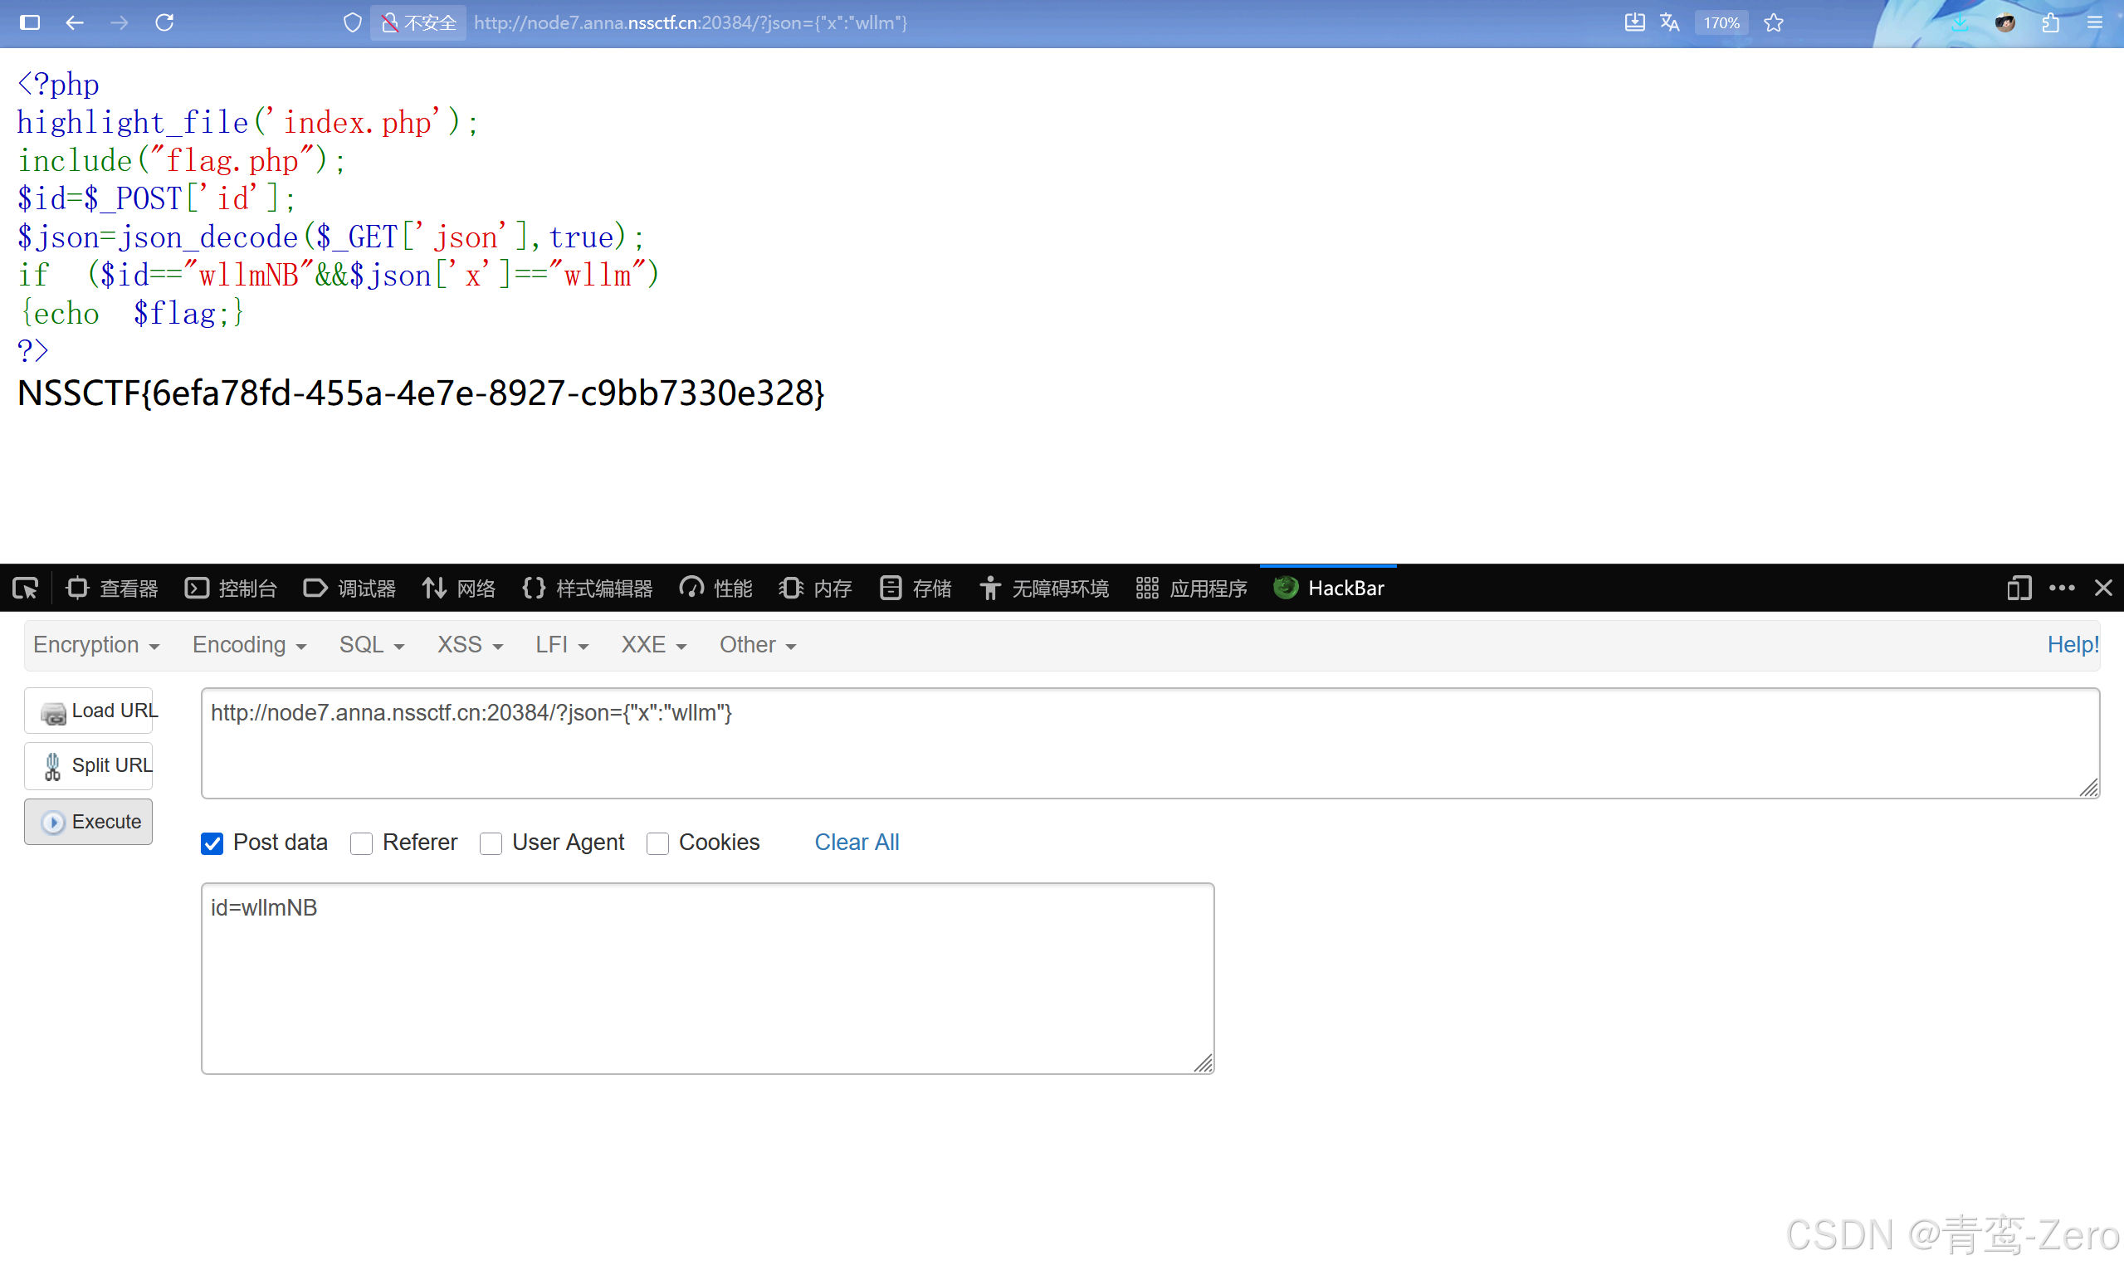Screen dimensions: 2124x1270
Task: Switch to the 网络 network tab
Action: click(460, 588)
